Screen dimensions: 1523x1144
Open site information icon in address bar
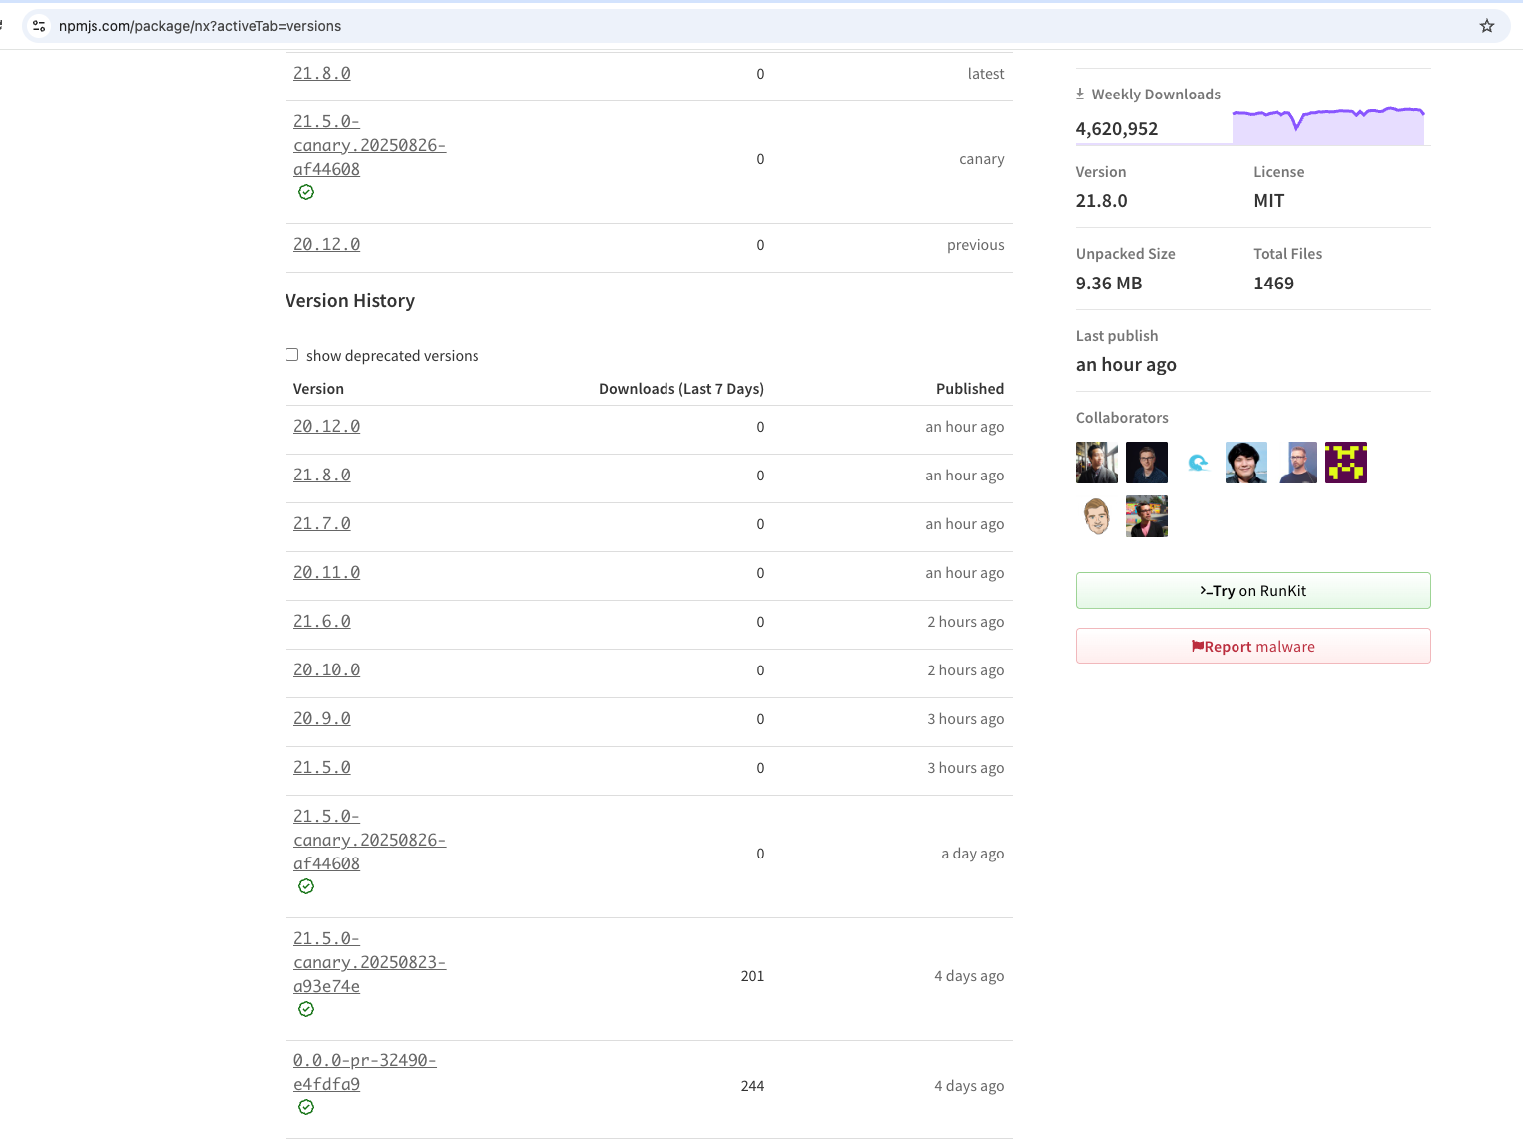pyautogui.click(x=39, y=26)
